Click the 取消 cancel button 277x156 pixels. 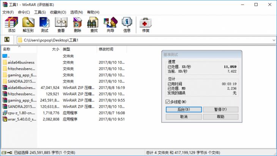pos(184,117)
